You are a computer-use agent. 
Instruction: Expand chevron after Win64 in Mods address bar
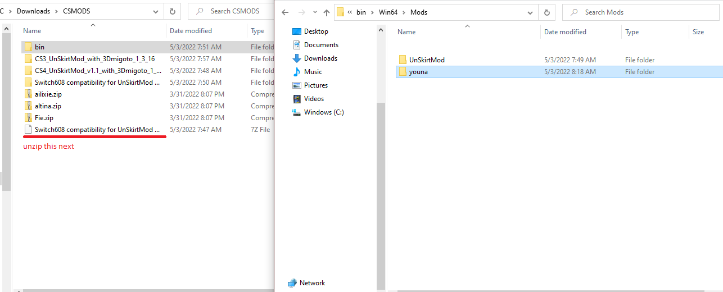pos(405,12)
